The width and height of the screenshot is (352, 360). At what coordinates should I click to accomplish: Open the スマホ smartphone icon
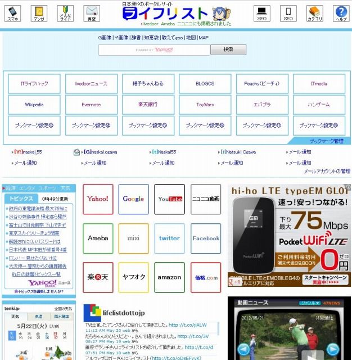(12, 13)
